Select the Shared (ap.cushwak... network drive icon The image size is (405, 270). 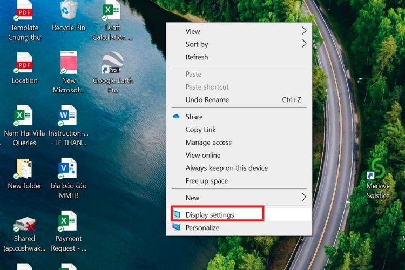(x=24, y=225)
